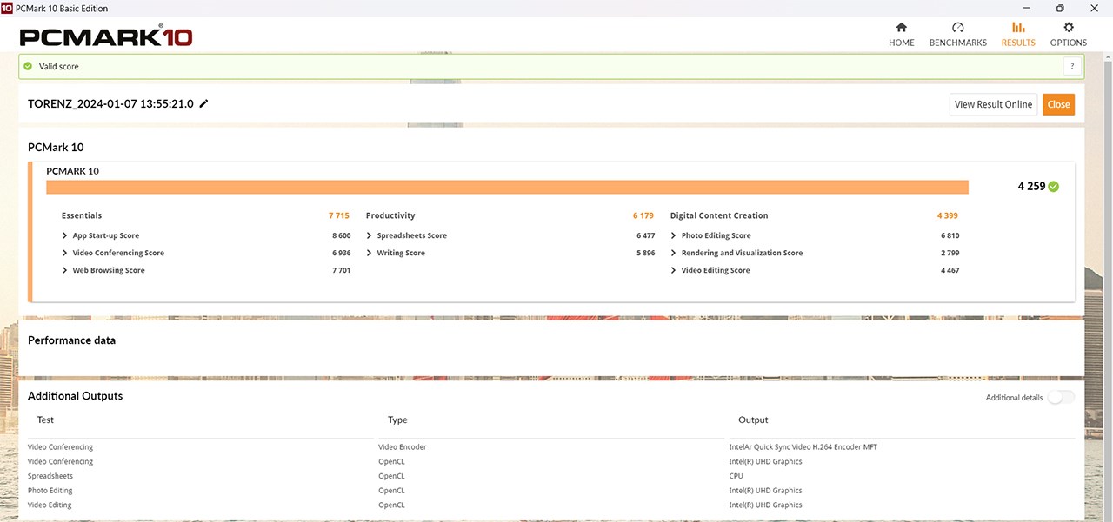This screenshot has width=1113, height=522.
Task: Click the overall score 4 259
Action: pyautogui.click(x=1031, y=186)
